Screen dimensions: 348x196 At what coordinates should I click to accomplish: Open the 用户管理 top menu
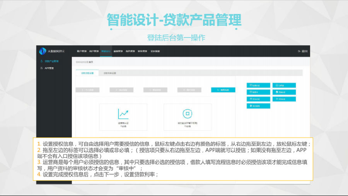click(x=94, y=51)
